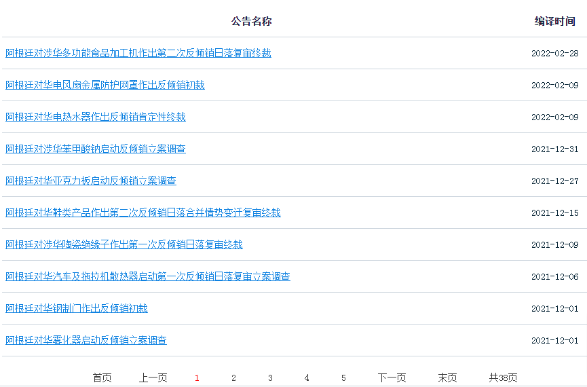This screenshot has height=387, width=587.
Task: Open the 电热水器 final ruling announcement
Action: 96,117
